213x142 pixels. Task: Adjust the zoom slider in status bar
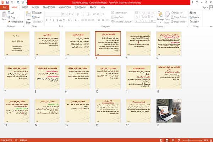(x=189, y=140)
